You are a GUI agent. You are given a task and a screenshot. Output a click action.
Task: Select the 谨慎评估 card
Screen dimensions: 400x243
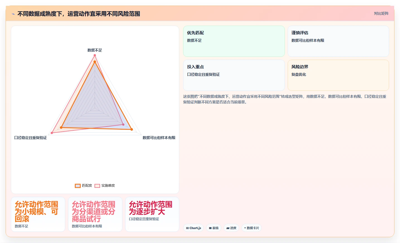(338, 41)
